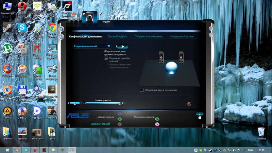Click the pink rear panel jack

(x=120, y=124)
